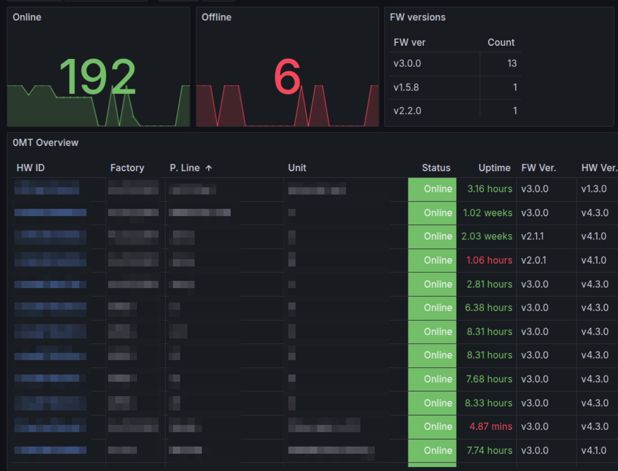Click the FW Ver. column header
This screenshot has width=618, height=471.
point(538,168)
